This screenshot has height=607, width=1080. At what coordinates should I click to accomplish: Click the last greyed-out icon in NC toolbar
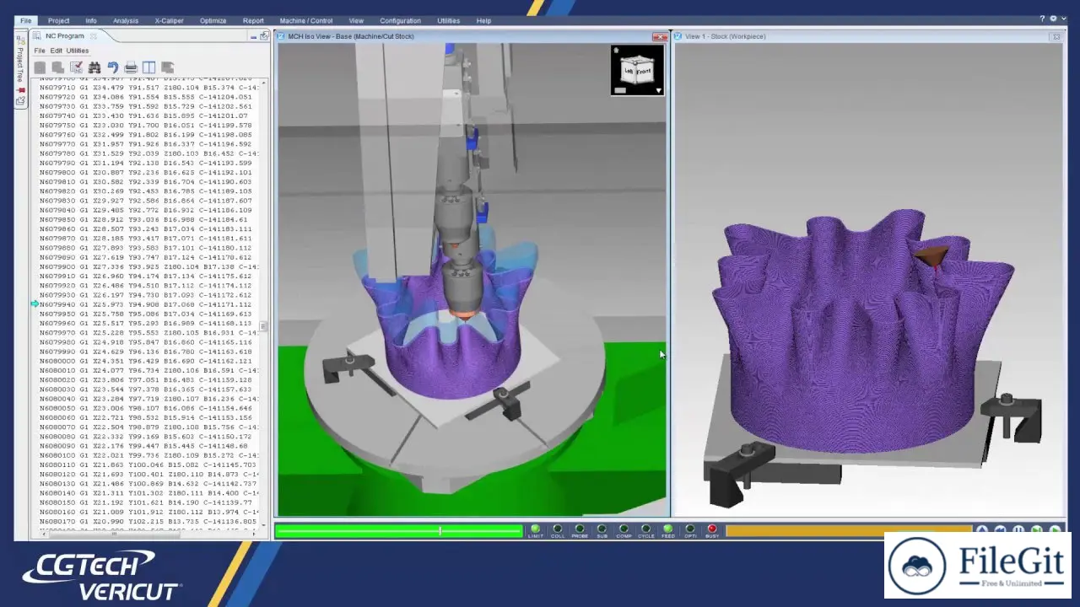tap(167, 67)
